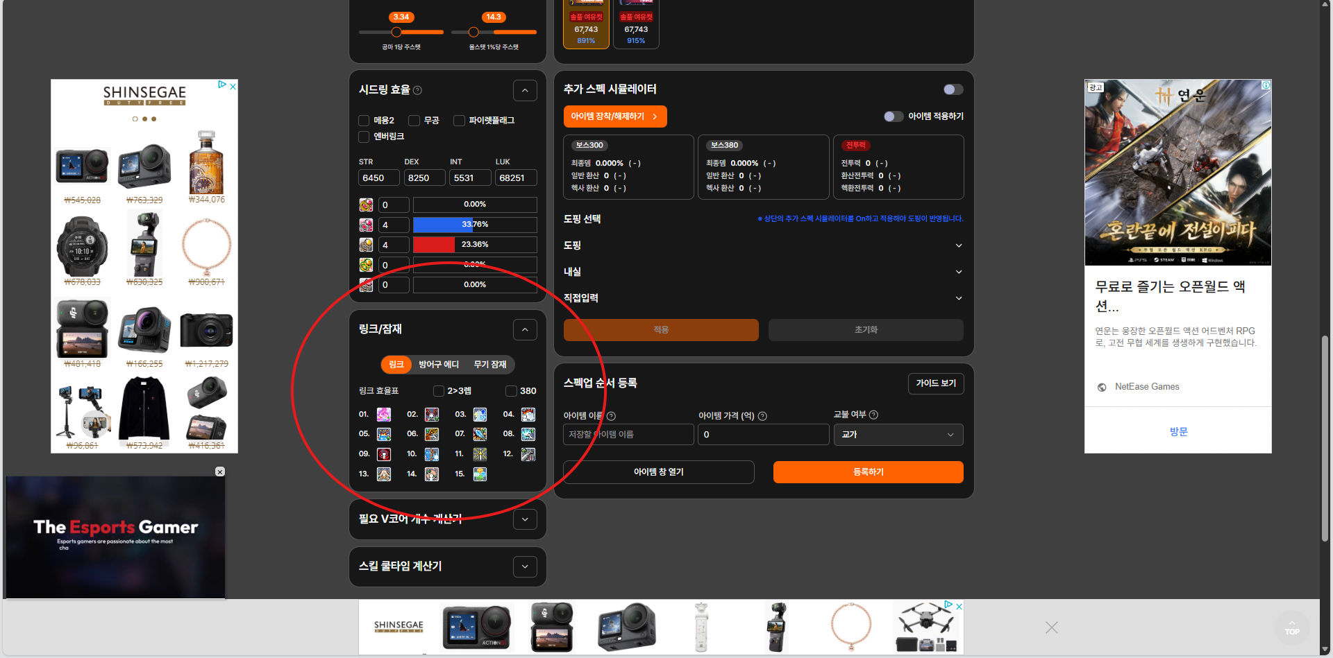Click the first seed ring icon in 시드링 효율

tap(366, 205)
